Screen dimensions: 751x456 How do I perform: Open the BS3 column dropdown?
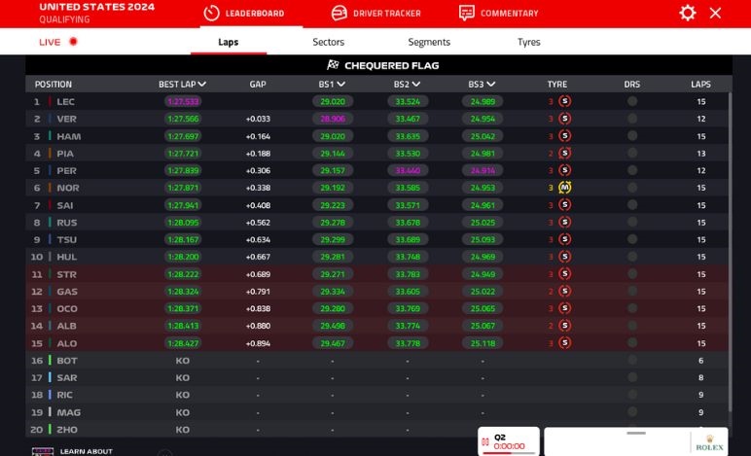tap(490, 85)
